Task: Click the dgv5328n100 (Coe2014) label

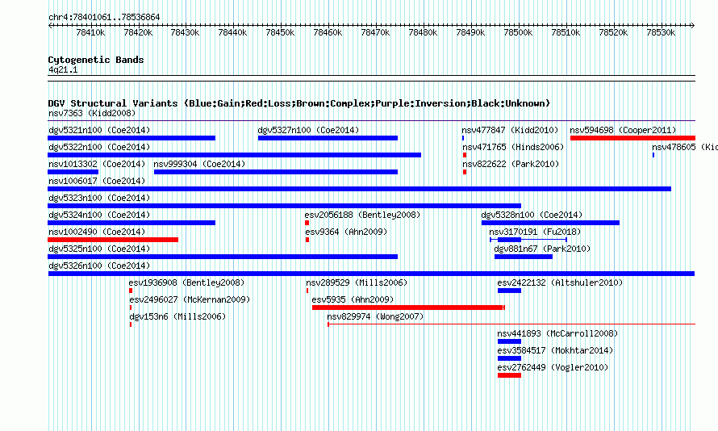Action: coord(532,215)
